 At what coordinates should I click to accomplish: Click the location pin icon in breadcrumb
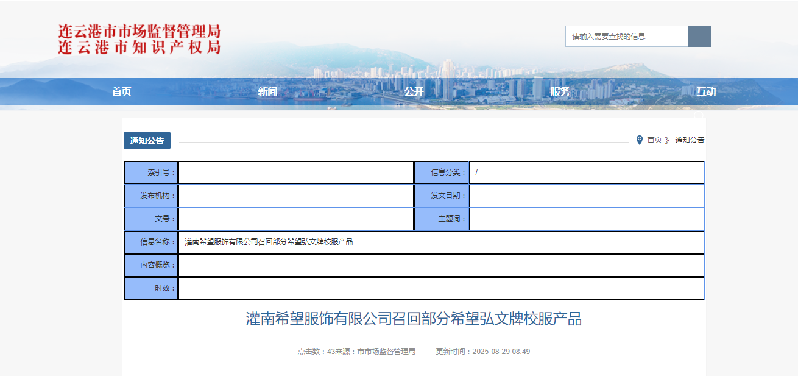pyautogui.click(x=639, y=140)
